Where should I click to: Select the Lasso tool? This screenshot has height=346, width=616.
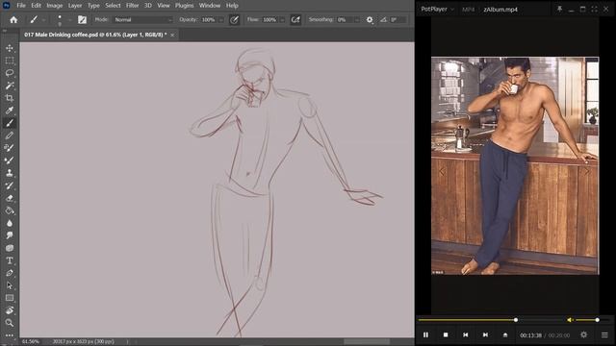coord(10,73)
